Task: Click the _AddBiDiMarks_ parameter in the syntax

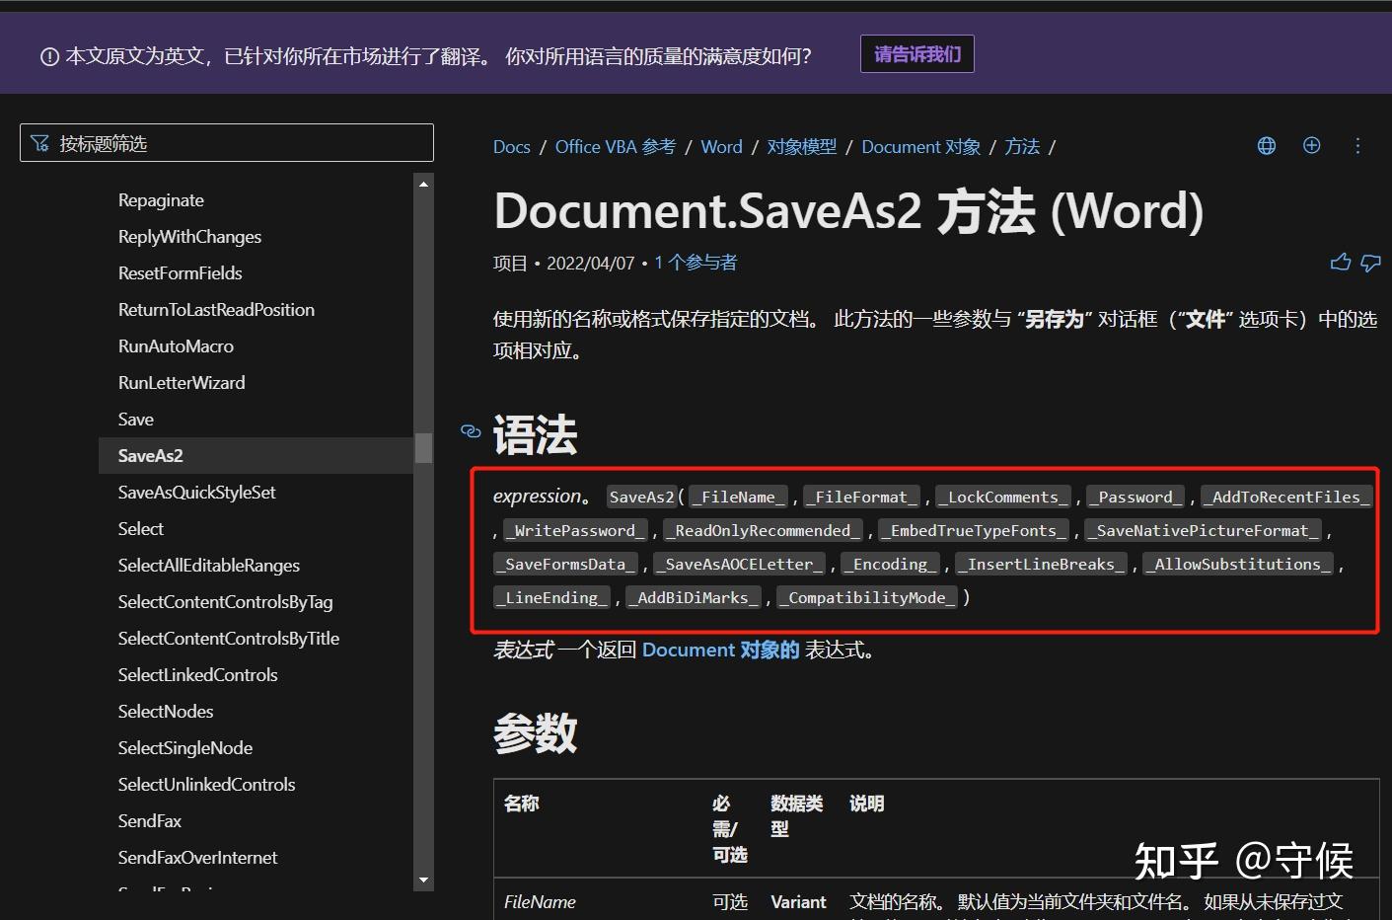Action: (x=694, y=597)
